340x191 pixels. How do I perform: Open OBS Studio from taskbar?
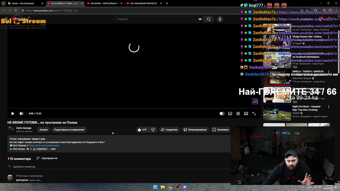coord(177,187)
